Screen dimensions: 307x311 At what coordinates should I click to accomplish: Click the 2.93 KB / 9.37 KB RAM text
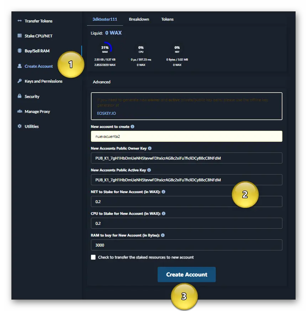tap(105, 59)
